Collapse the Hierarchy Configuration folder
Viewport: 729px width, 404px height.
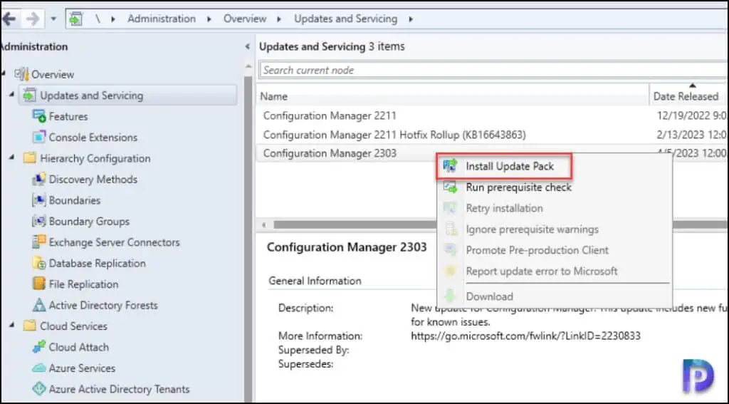pos(11,157)
